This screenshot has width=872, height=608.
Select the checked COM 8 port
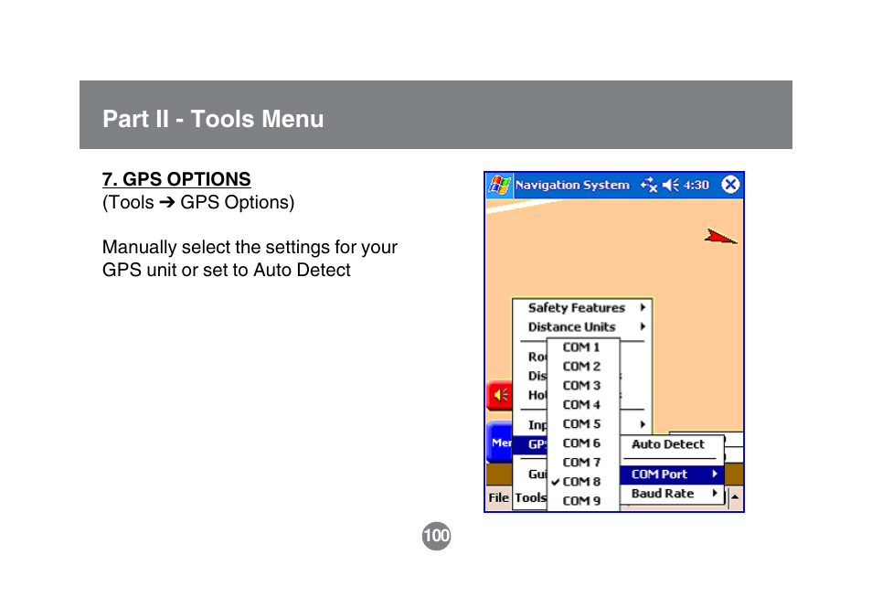(583, 482)
